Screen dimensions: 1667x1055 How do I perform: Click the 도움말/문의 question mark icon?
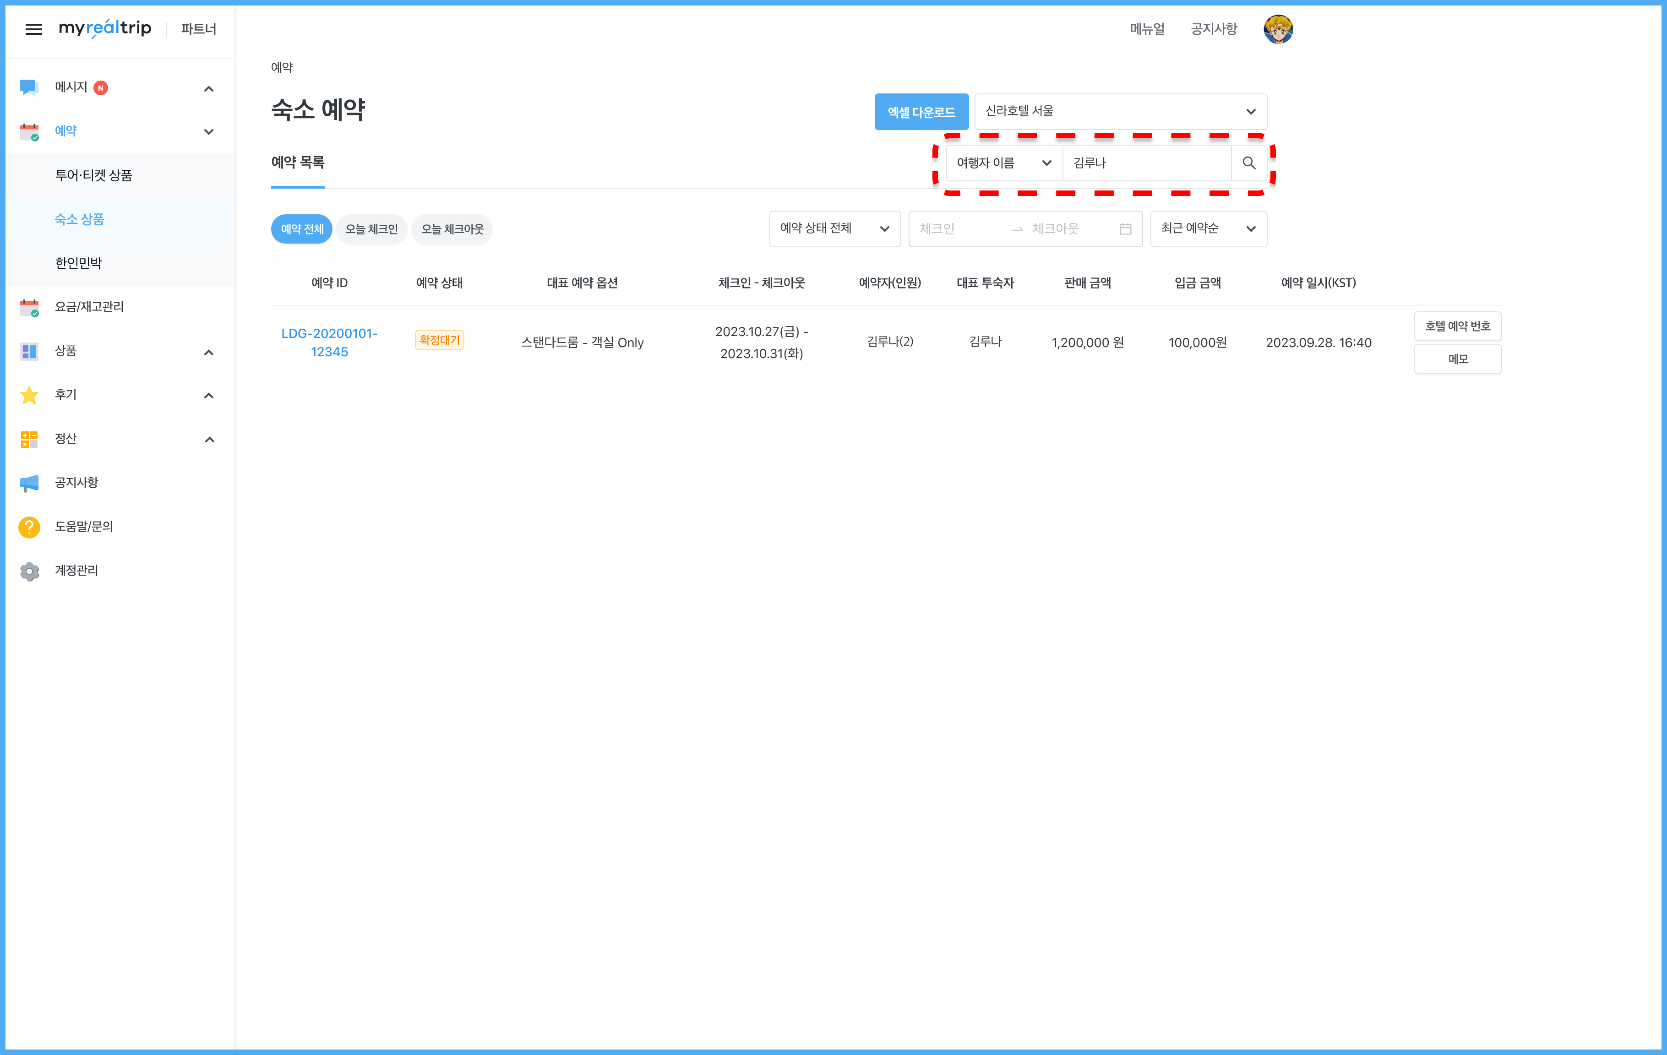[x=29, y=527]
